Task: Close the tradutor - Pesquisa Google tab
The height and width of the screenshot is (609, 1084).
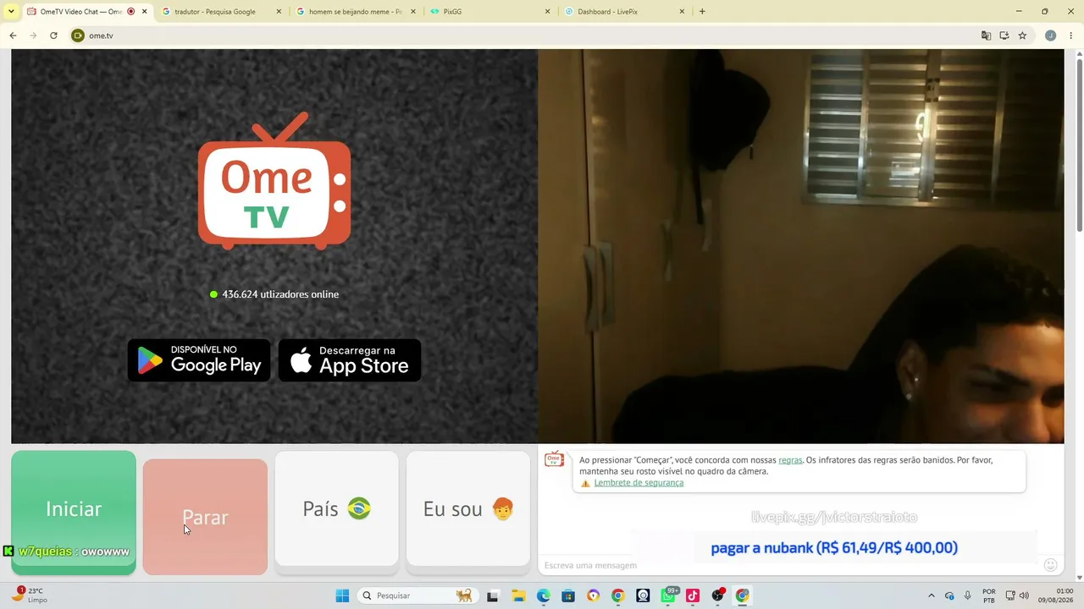Action: (x=279, y=12)
